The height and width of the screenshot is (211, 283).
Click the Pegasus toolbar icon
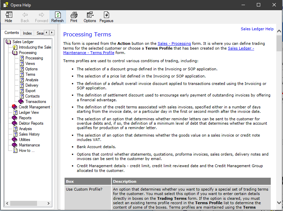click(106, 17)
